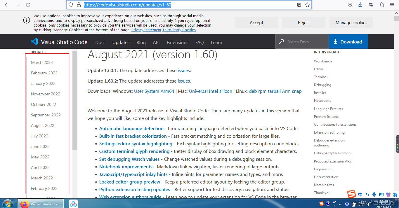Jump to Workbench section
Image resolution: width=399 pixels, height=208 pixels.
pyautogui.click(x=323, y=61)
